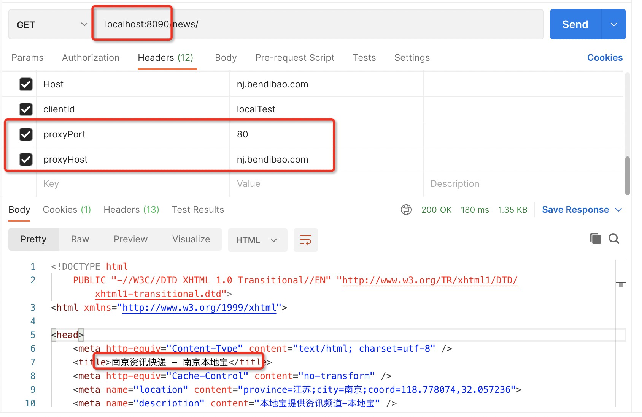Expand the Send button arrow options
Viewport: 642px width, 417px height.
click(613, 24)
